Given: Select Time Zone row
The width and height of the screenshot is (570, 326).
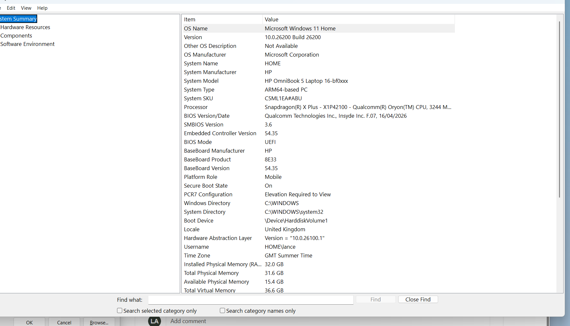Looking at the screenshot, I should click(x=319, y=255).
